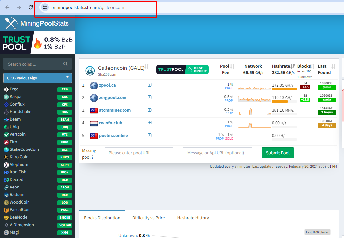The height and width of the screenshot is (238, 344).
Task: Select Aeon in the coin list
Action: click(x=14, y=187)
